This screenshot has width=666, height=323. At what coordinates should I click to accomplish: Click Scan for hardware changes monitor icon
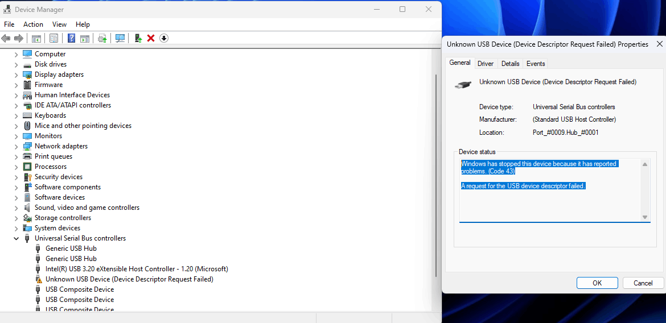click(120, 38)
